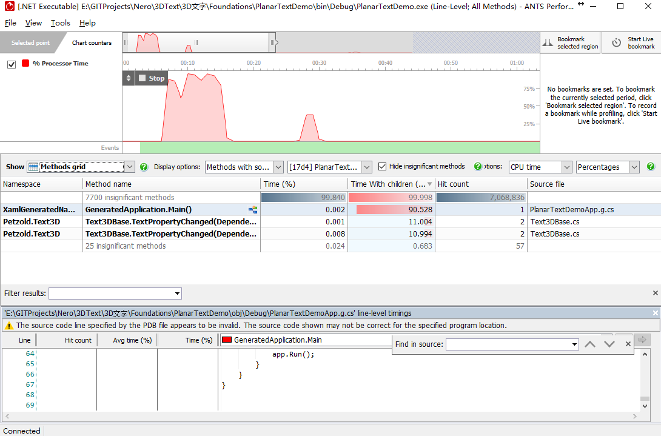
Task: Click source view scroll up arrow
Action: click(x=645, y=354)
